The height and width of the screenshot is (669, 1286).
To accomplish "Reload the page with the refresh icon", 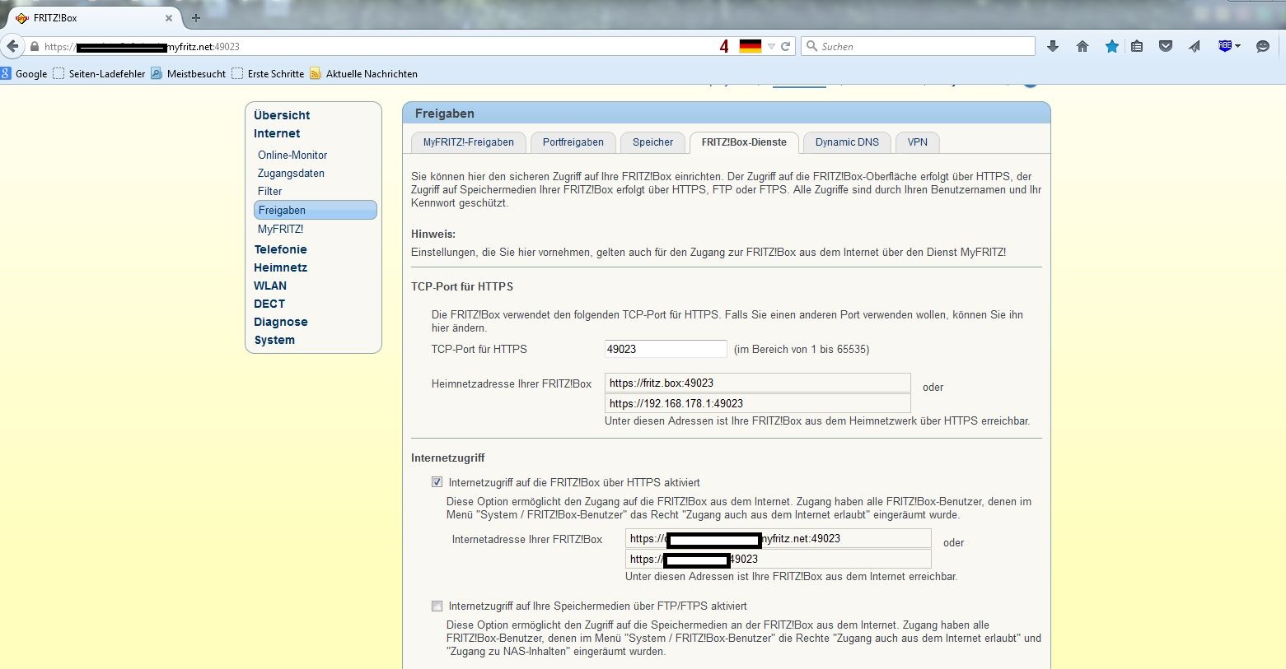I will 786,47.
